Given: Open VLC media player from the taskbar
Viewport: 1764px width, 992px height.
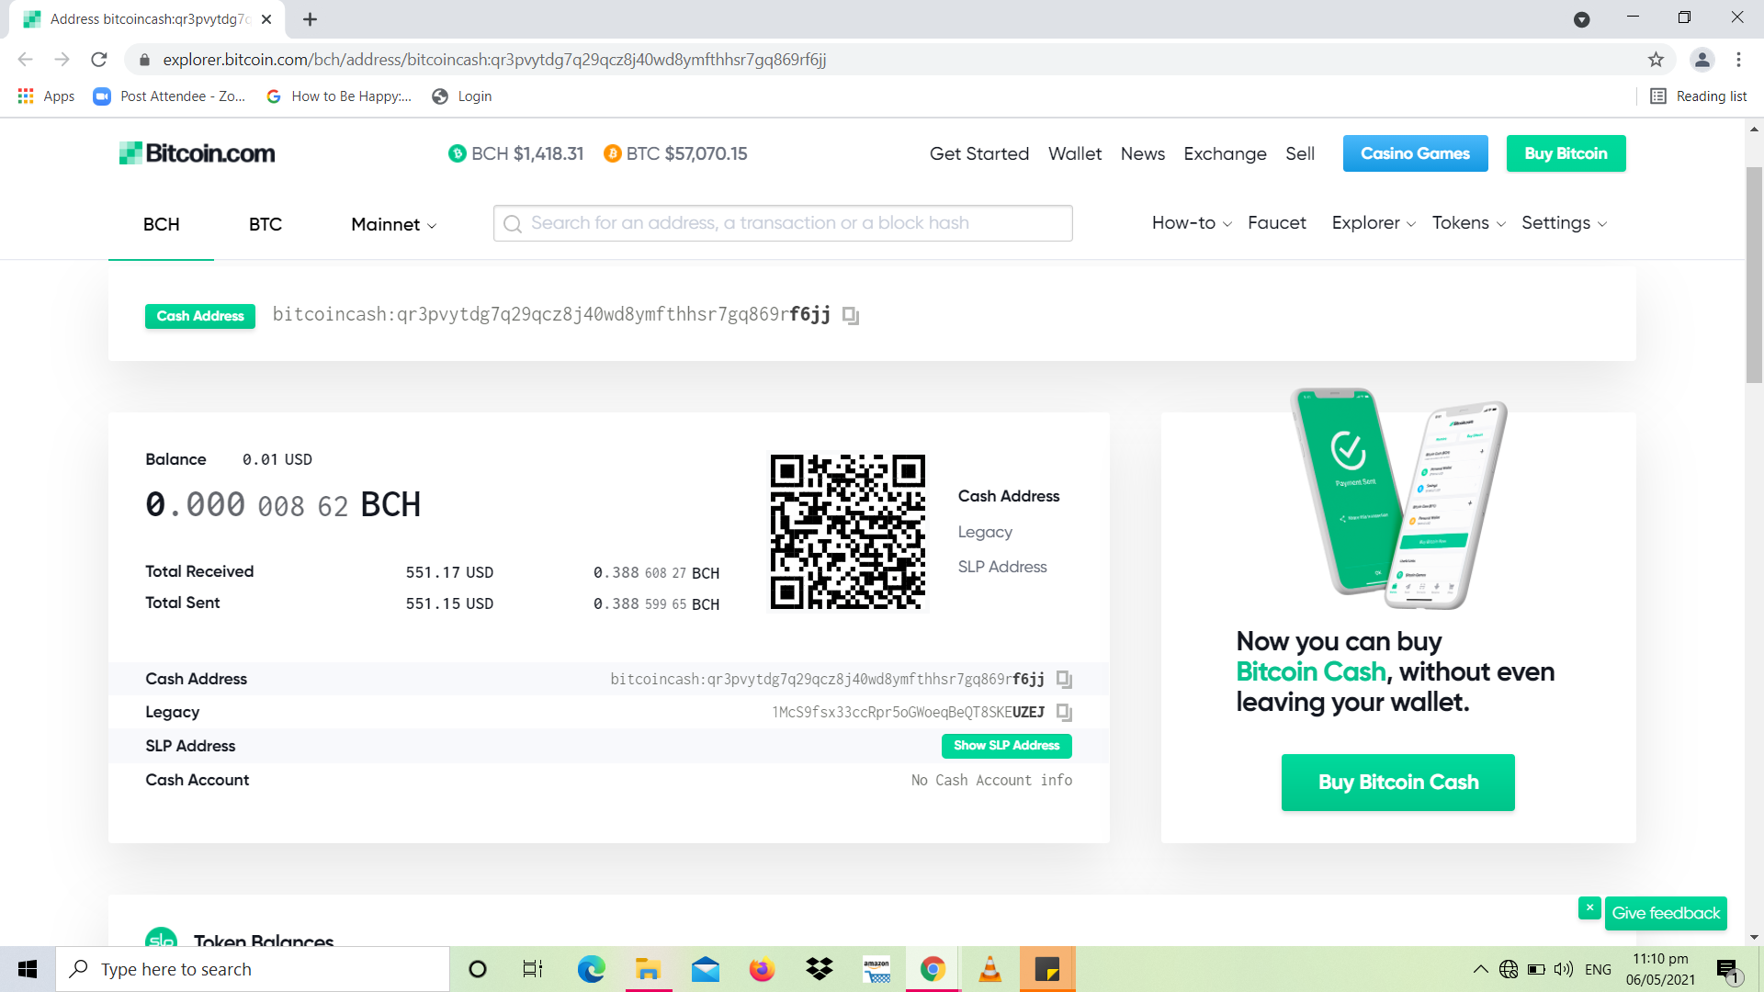Looking at the screenshot, I should click(x=989, y=969).
